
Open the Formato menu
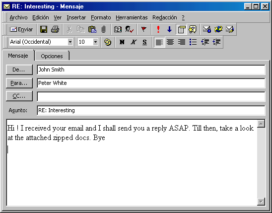click(101, 17)
